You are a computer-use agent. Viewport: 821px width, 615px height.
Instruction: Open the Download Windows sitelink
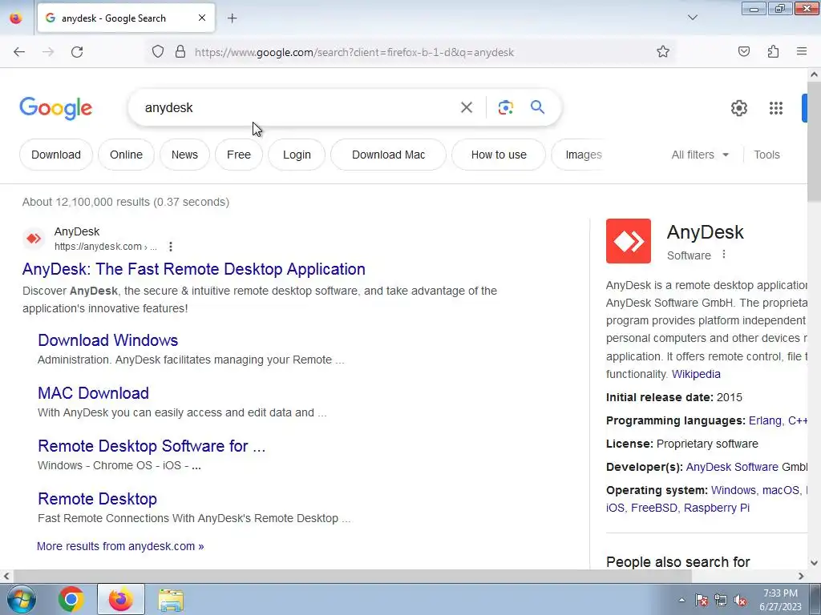108,340
